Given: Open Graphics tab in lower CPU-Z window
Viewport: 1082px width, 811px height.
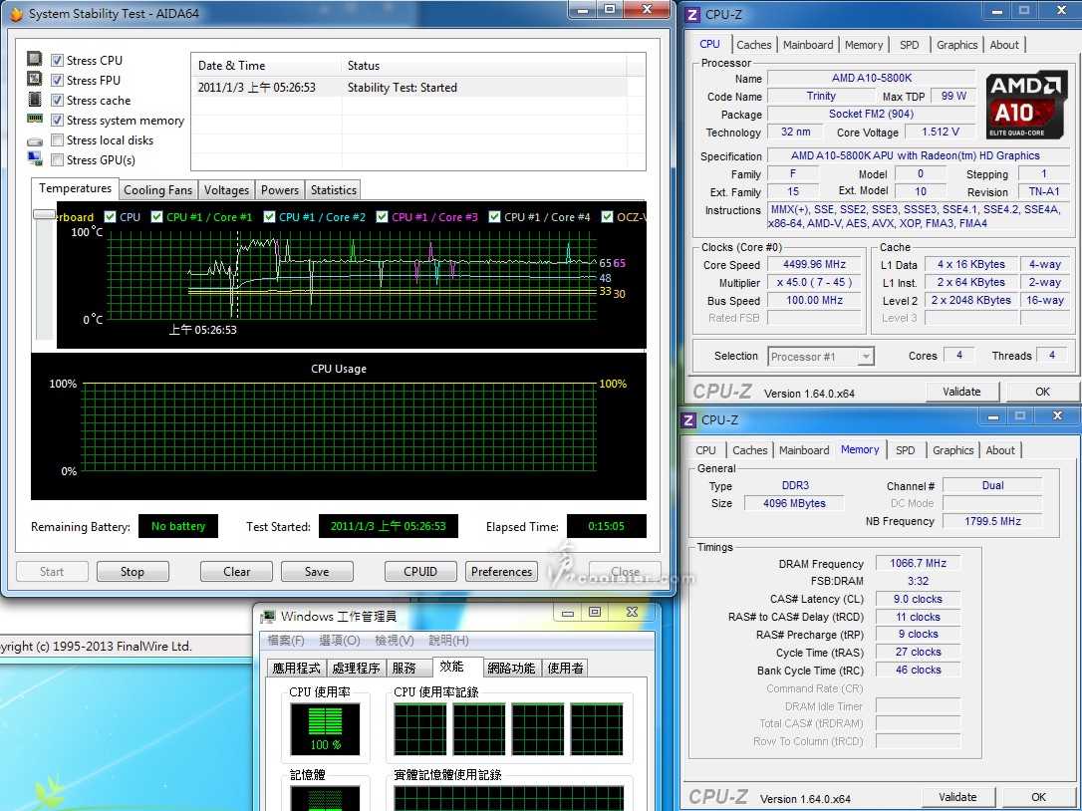Looking at the screenshot, I should tap(952, 450).
